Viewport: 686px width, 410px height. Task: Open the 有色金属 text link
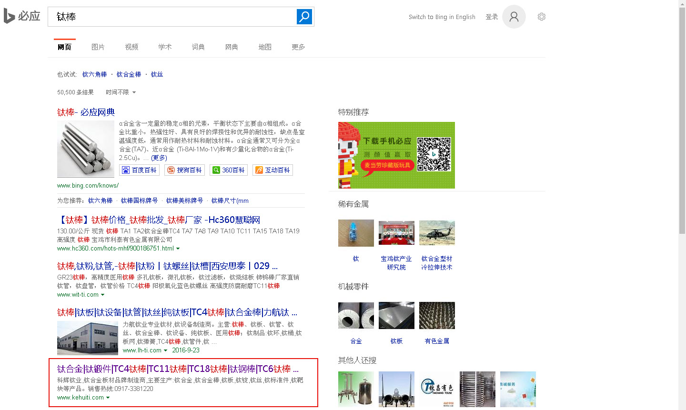(437, 341)
